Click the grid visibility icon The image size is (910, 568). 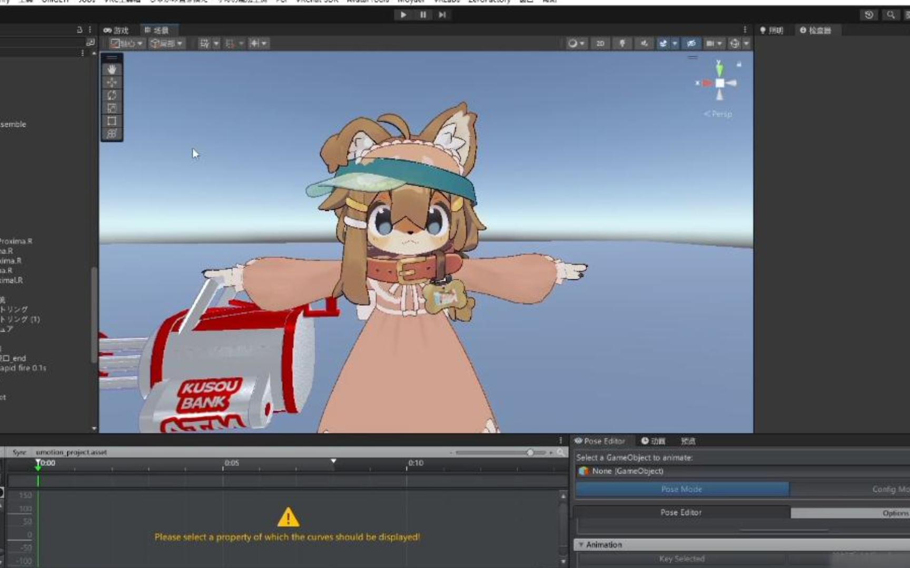point(204,44)
